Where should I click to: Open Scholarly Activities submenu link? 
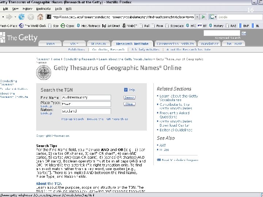[145, 49]
